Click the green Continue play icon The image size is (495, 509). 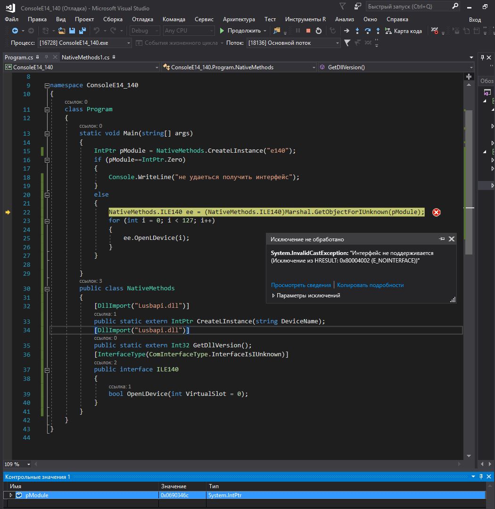coord(222,31)
